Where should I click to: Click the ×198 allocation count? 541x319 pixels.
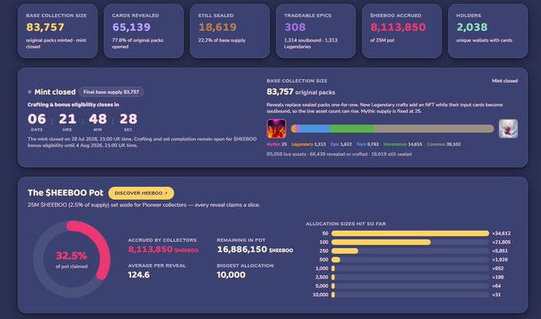pos(498,278)
